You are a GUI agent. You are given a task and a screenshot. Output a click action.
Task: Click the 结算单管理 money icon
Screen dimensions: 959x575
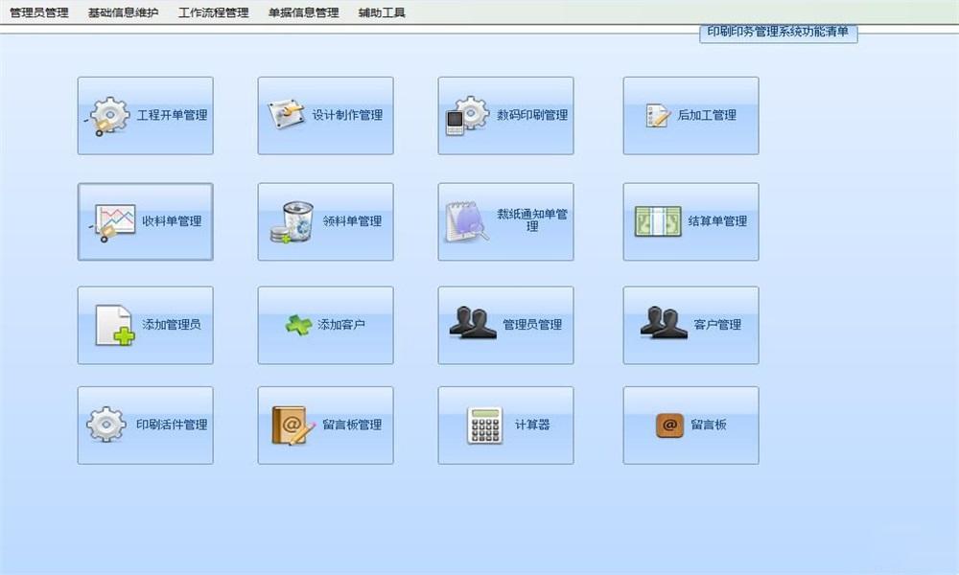click(658, 221)
